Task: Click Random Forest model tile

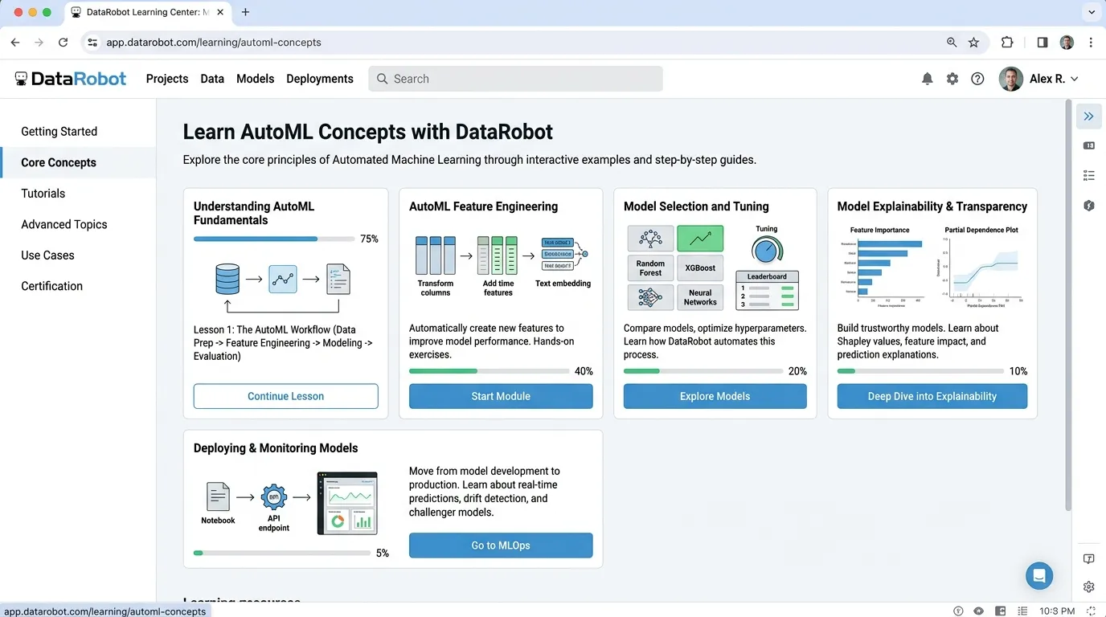Action: (650, 268)
